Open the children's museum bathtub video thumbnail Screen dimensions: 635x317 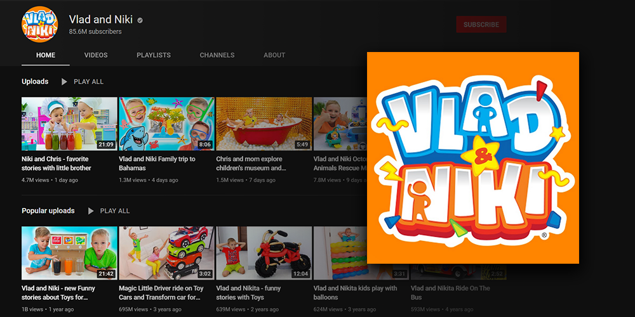point(264,124)
